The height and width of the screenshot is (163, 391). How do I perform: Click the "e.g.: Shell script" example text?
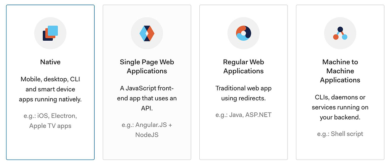click(340, 134)
